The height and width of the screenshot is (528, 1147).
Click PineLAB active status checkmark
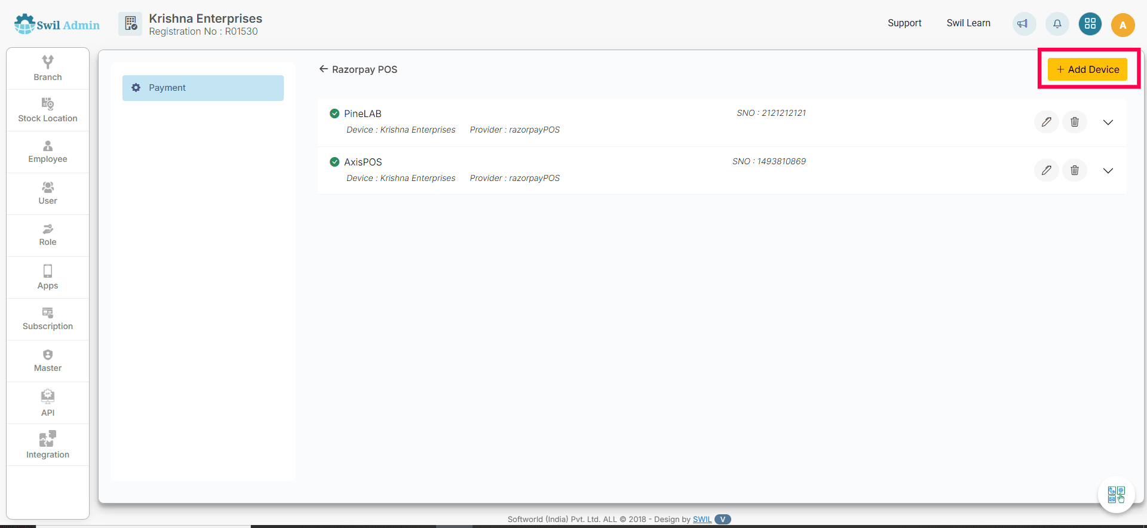(x=335, y=113)
